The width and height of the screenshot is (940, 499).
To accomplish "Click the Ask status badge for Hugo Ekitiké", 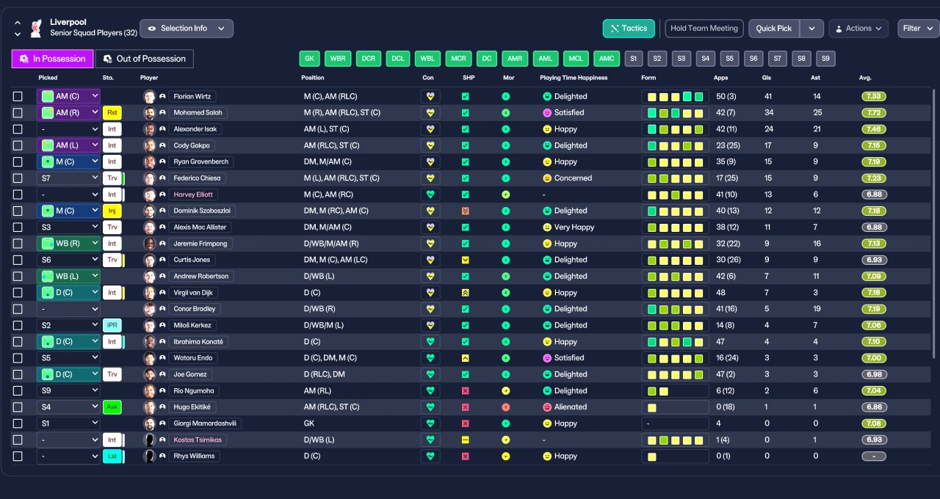I will (112, 407).
